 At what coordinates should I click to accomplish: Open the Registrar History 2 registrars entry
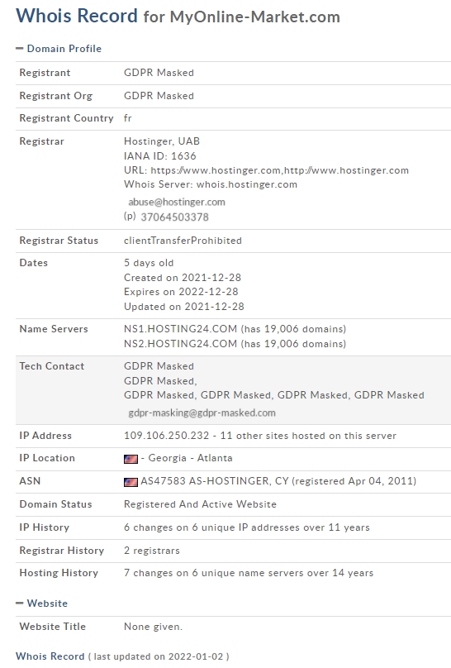152,551
